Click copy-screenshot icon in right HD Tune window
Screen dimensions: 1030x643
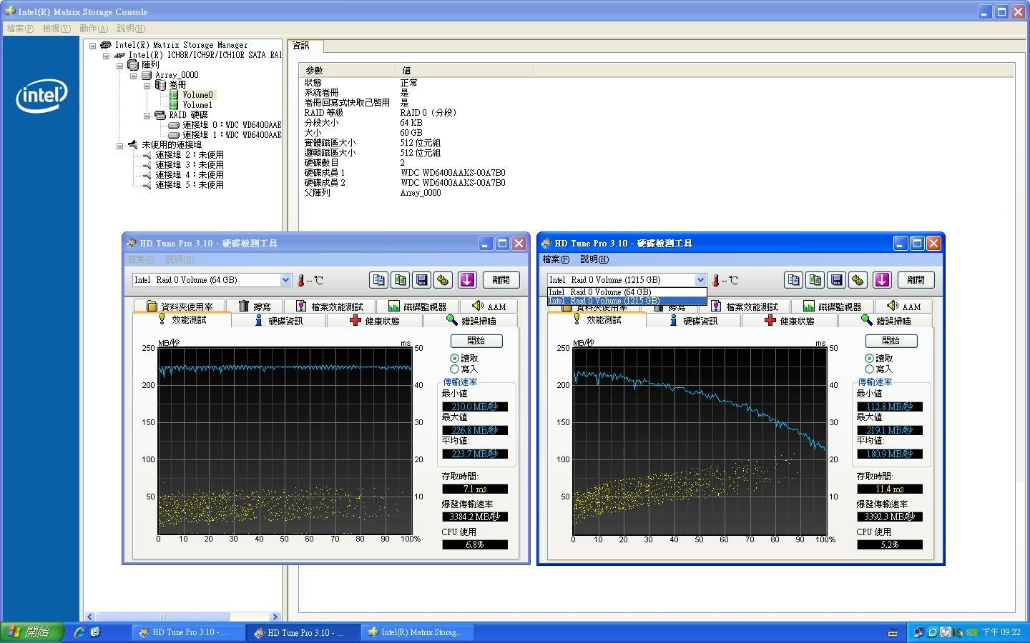[815, 280]
